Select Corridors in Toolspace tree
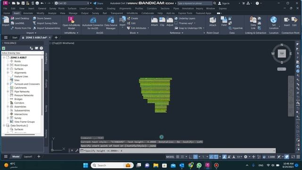302x170 pixels. tap(19, 103)
